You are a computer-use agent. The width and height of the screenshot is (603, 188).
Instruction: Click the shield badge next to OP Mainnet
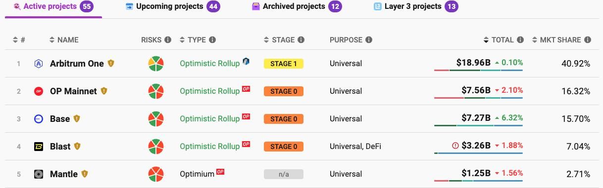click(104, 91)
